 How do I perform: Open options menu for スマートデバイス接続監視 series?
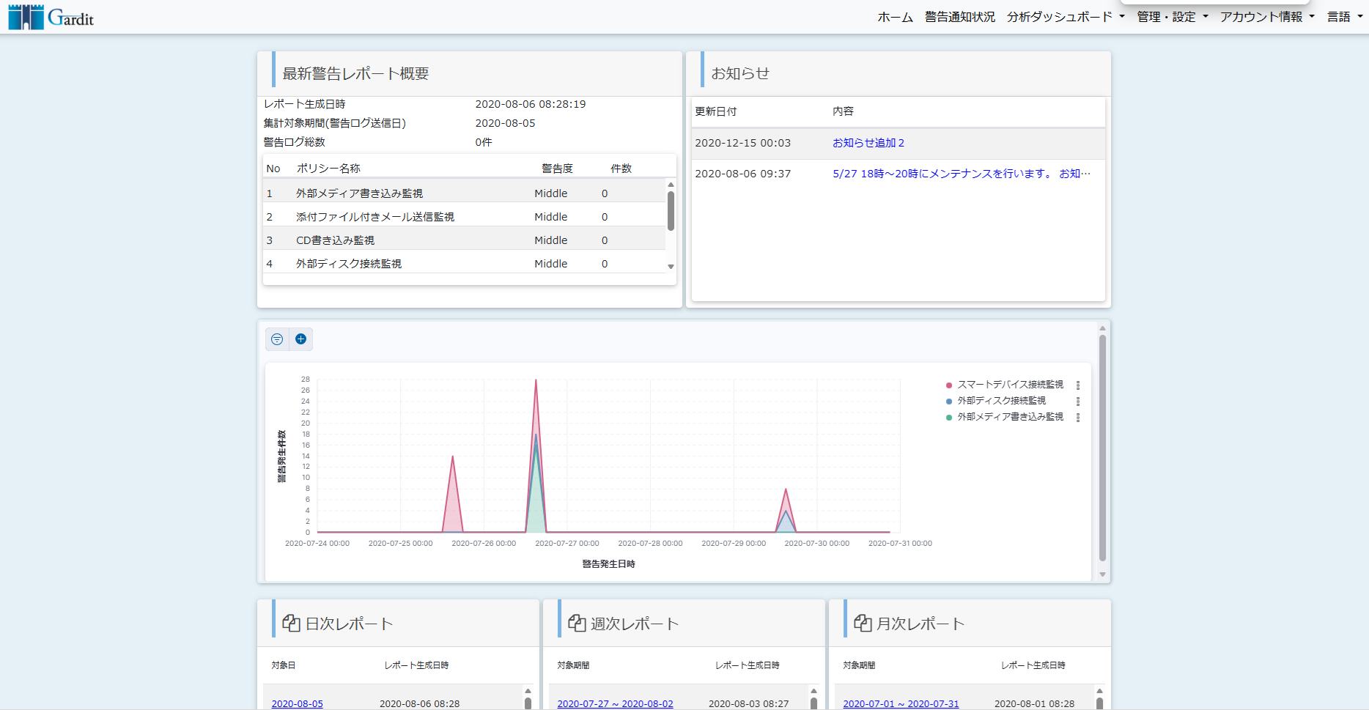1077,384
